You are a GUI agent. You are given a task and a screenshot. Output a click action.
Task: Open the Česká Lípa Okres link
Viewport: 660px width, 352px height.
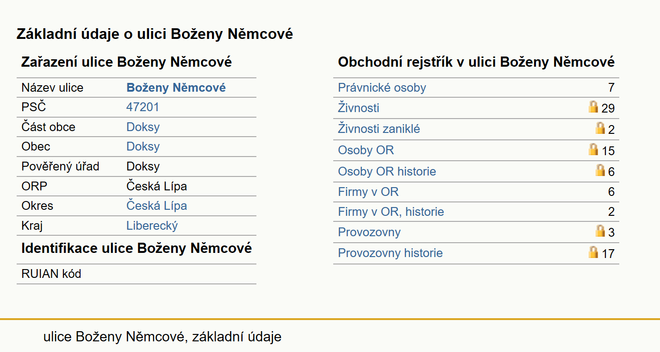(x=157, y=206)
